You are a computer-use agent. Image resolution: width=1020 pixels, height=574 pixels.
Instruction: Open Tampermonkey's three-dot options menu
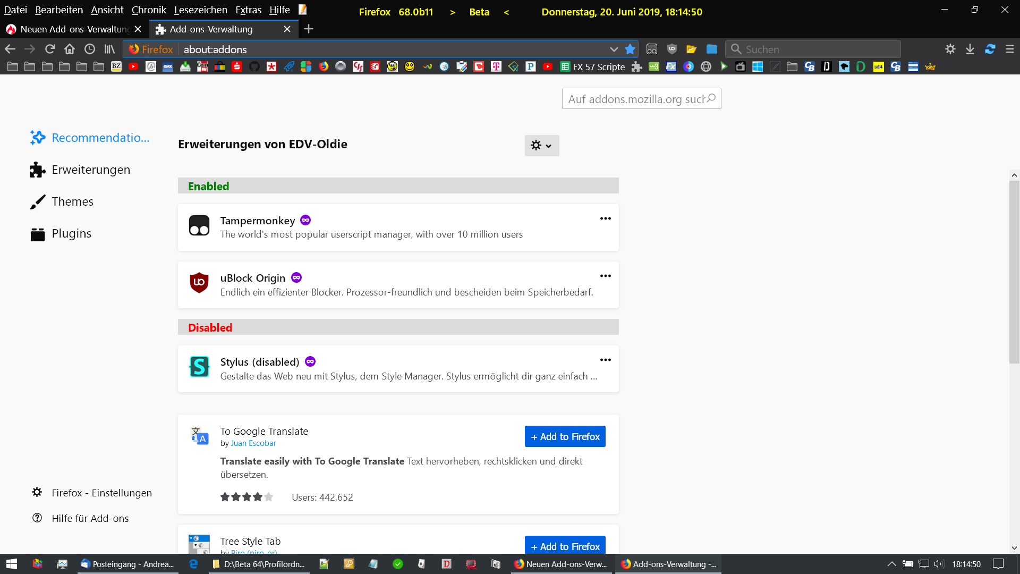[x=605, y=219]
